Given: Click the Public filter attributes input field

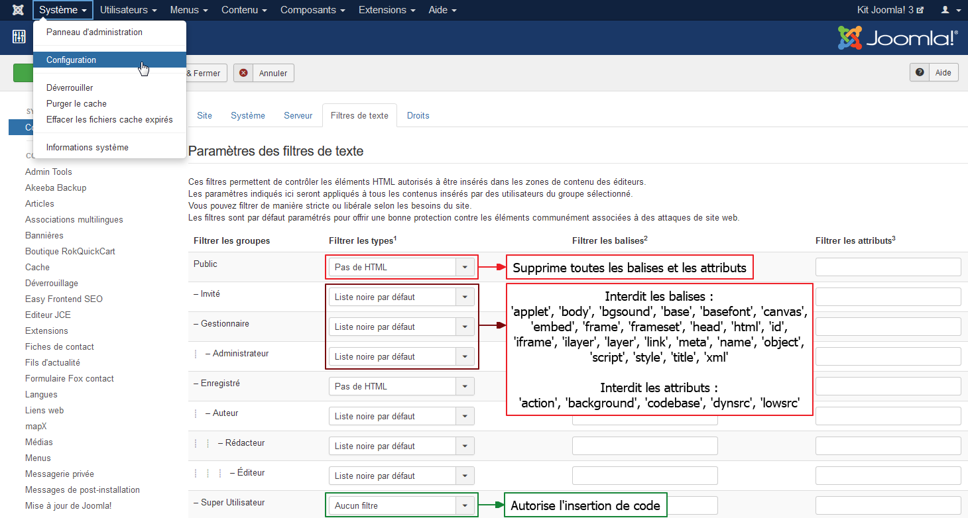Looking at the screenshot, I should pyautogui.click(x=888, y=267).
